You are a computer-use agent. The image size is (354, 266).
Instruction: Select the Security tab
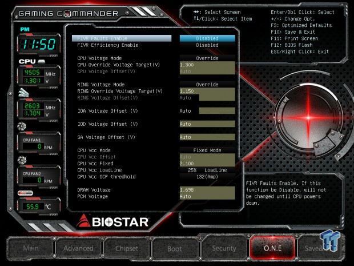coord(224,248)
